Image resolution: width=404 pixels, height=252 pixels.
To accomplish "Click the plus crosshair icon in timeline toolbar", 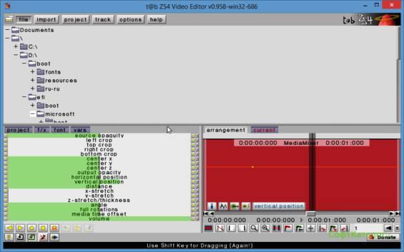I will pyautogui.click(x=311, y=228).
